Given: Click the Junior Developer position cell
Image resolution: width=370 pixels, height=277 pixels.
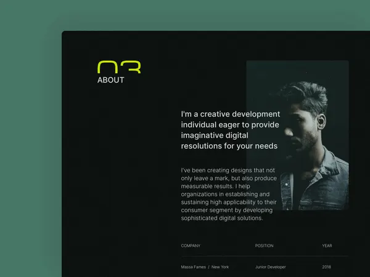Looking at the screenshot, I should [271, 267].
